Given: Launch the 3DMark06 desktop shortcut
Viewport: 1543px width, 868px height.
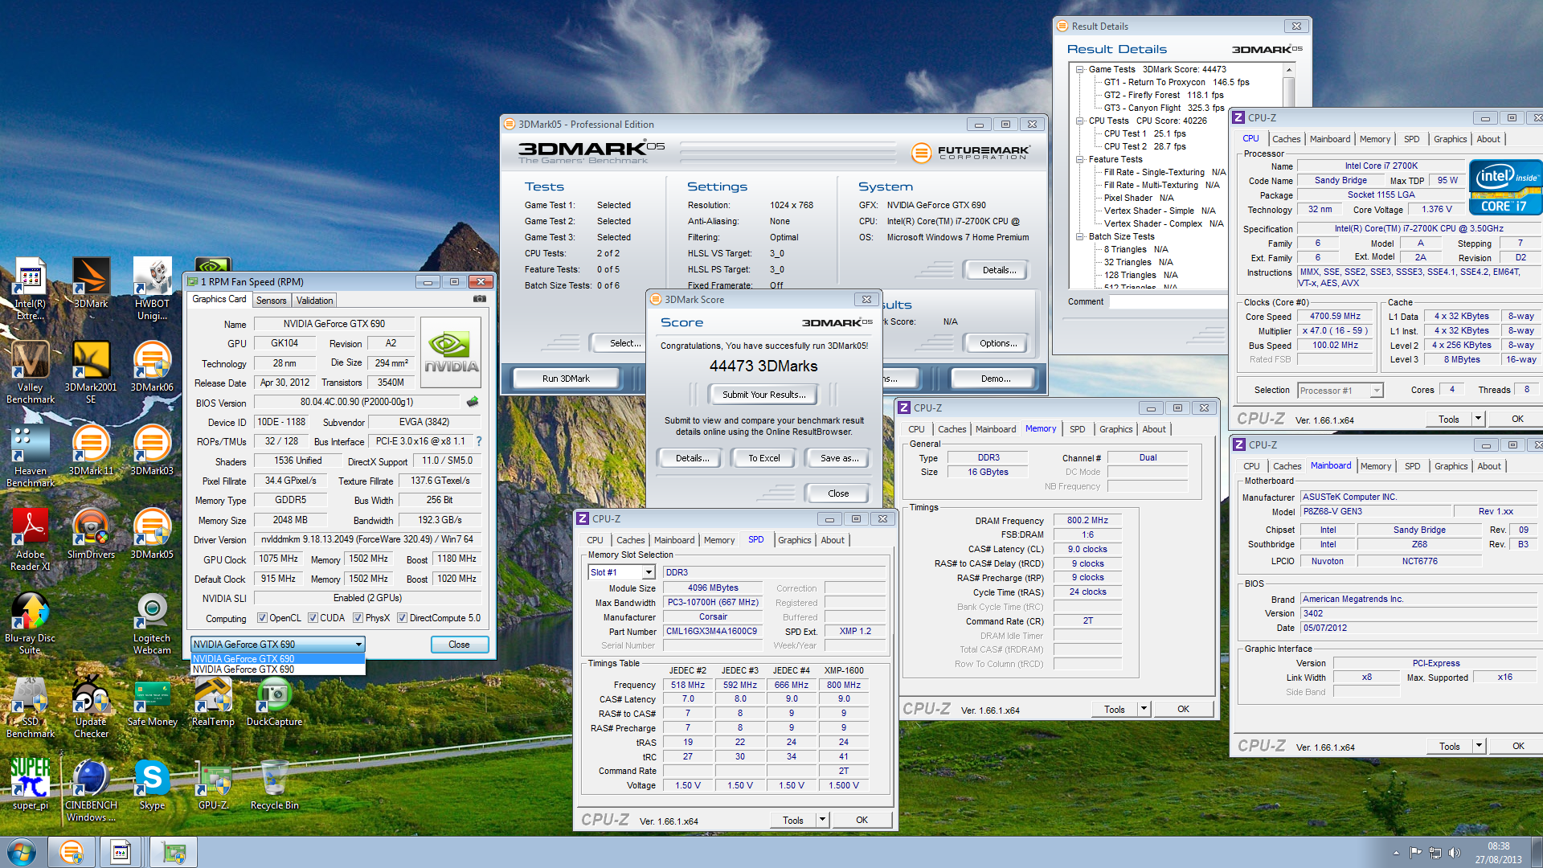Looking at the screenshot, I should pos(152,367).
